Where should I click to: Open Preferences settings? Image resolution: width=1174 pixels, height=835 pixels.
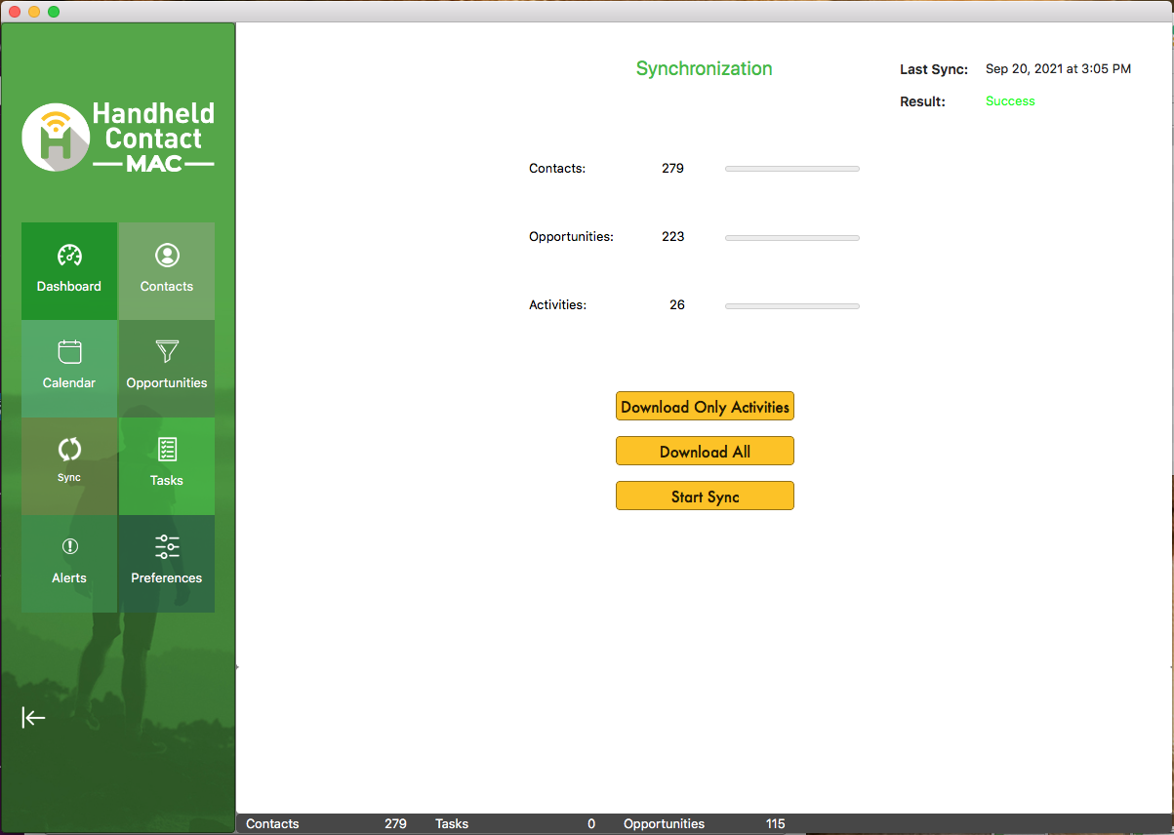pos(166,563)
